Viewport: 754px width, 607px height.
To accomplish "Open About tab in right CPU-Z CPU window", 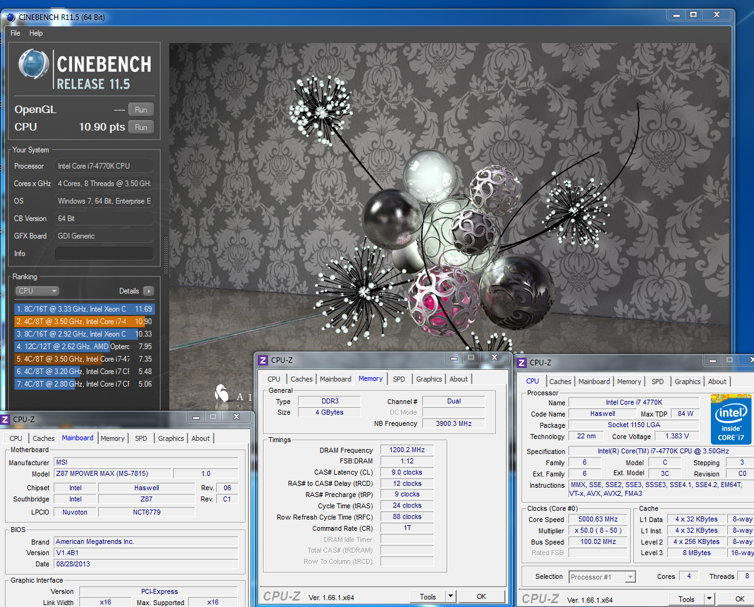I will pos(717,382).
